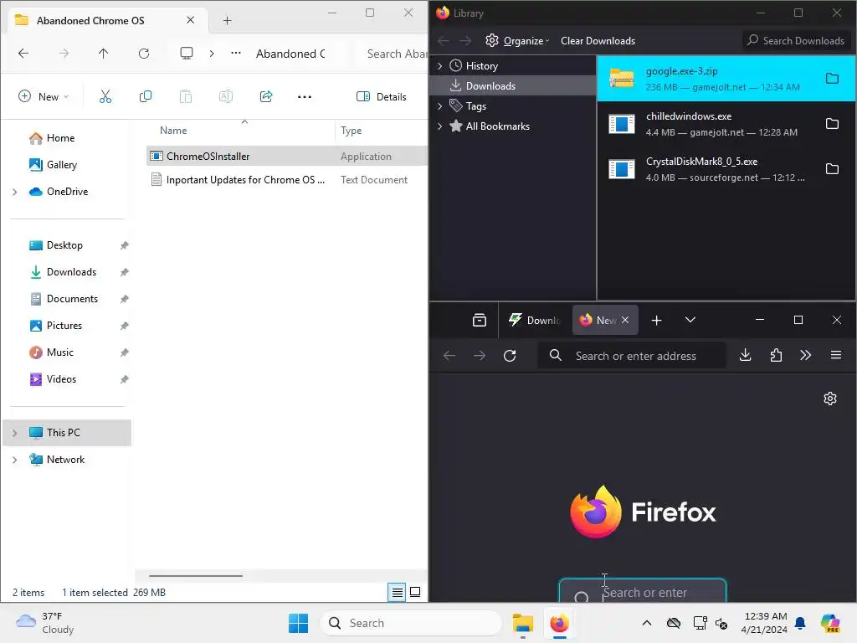Image resolution: width=857 pixels, height=643 pixels.
Task: Select Inportant Updates for Chrome OS text document
Action: coord(286,180)
